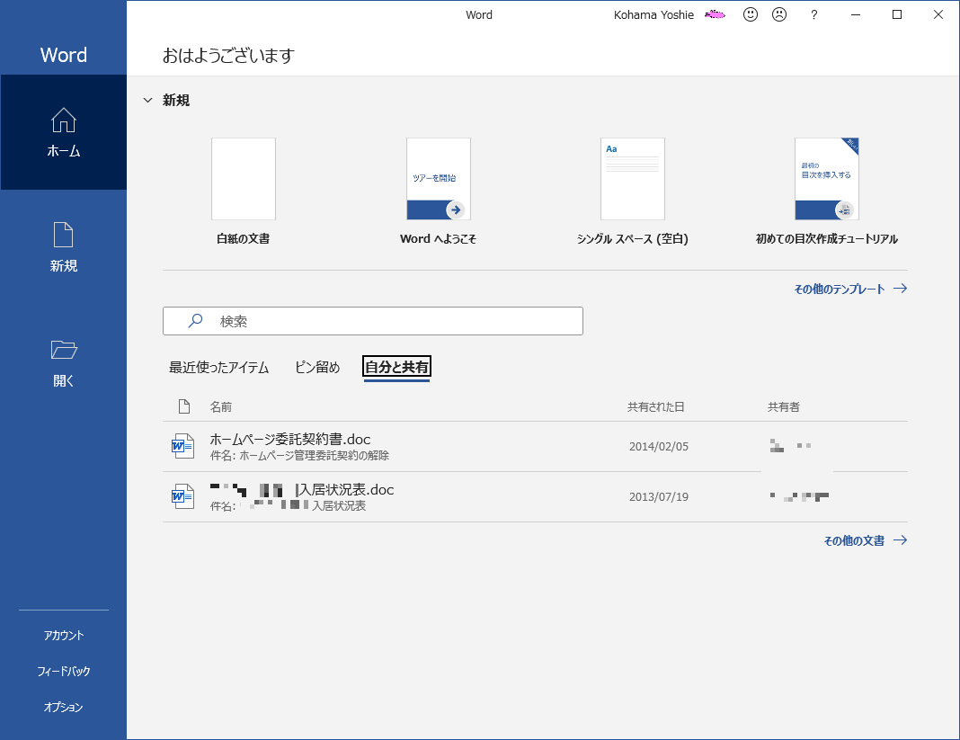The width and height of the screenshot is (960, 740).
Task: Maximize the Word window
Action: click(x=897, y=14)
